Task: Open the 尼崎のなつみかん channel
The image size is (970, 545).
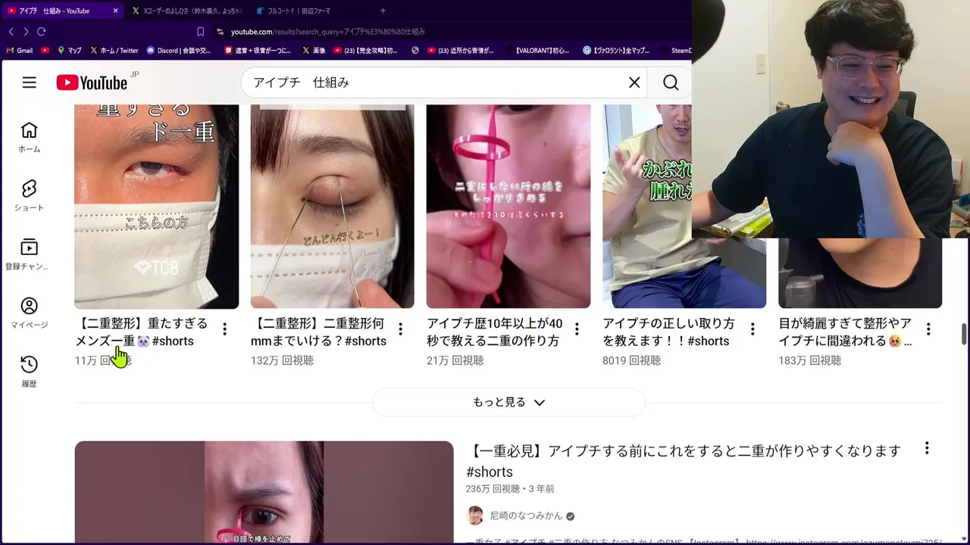Action: click(x=526, y=515)
